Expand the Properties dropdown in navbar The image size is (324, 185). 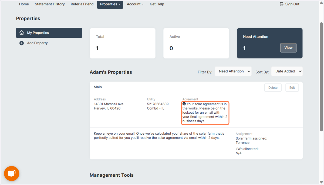point(110,4)
